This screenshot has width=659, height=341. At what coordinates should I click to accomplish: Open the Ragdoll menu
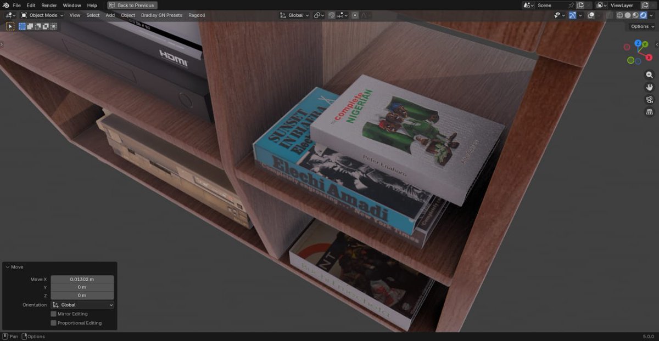click(197, 15)
